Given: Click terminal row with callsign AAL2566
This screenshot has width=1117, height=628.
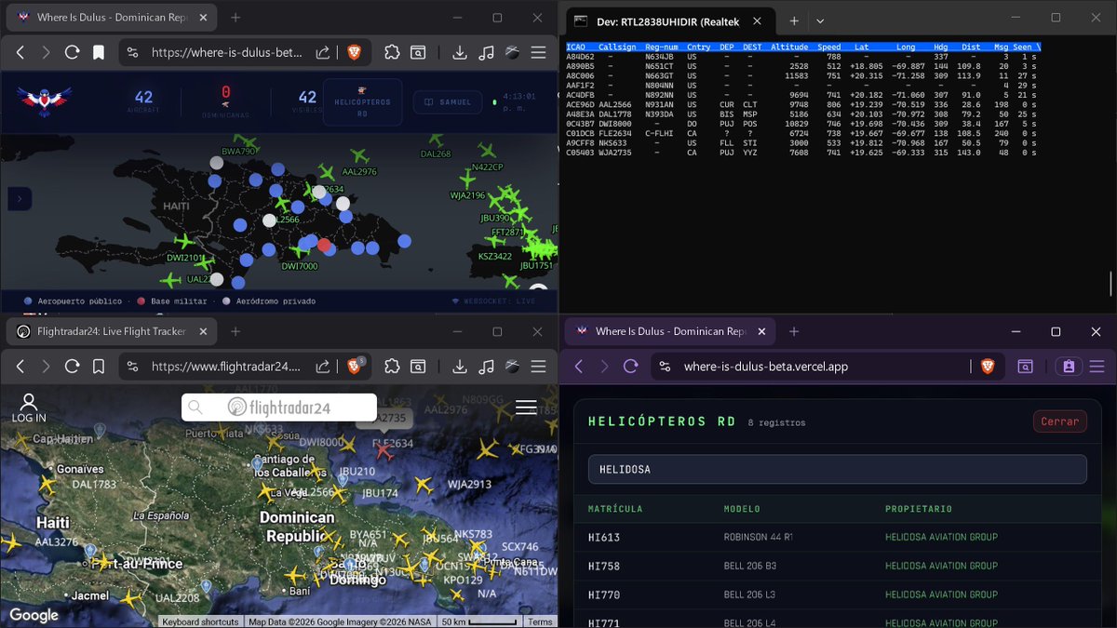Looking at the screenshot, I should [x=801, y=105].
